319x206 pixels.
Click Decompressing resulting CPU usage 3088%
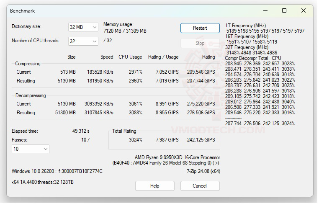point(136,113)
